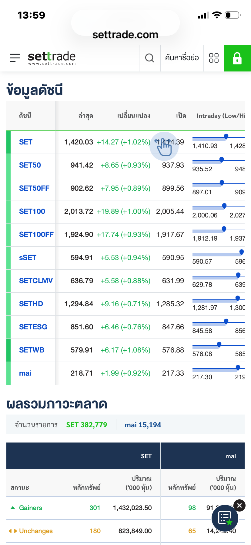Open the SET index link
Viewport: 251px width, 545px height.
[26, 142]
